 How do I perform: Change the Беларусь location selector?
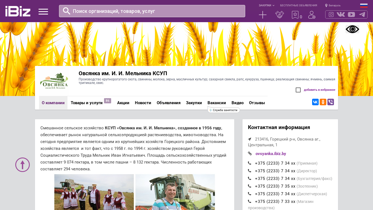click(x=333, y=5)
